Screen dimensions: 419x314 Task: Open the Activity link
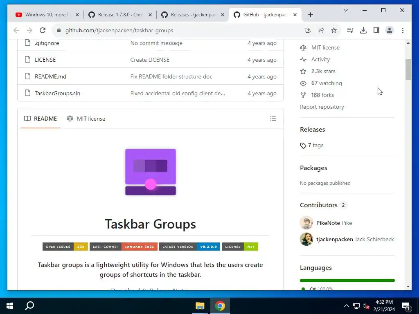click(315, 59)
